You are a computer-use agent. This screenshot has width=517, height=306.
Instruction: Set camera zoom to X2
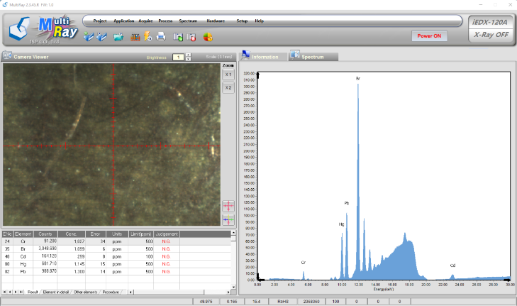point(228,88)
